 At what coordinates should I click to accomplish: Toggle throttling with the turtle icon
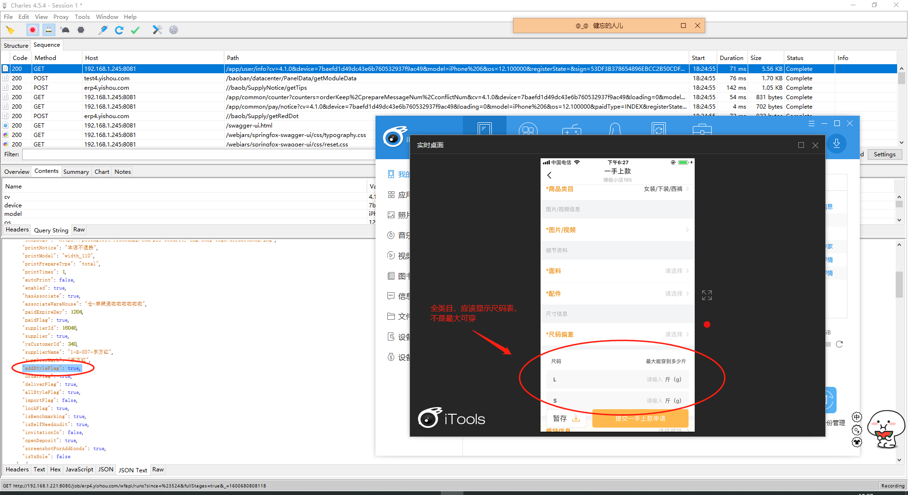[65, 30]
